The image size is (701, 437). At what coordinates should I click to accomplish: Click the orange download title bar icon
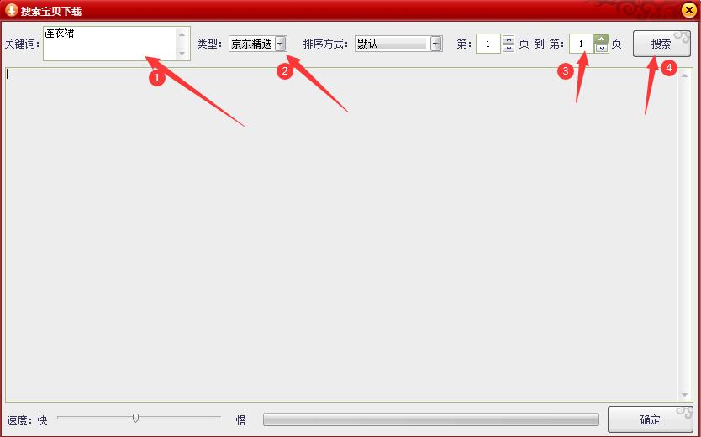[x=12, y=10]
